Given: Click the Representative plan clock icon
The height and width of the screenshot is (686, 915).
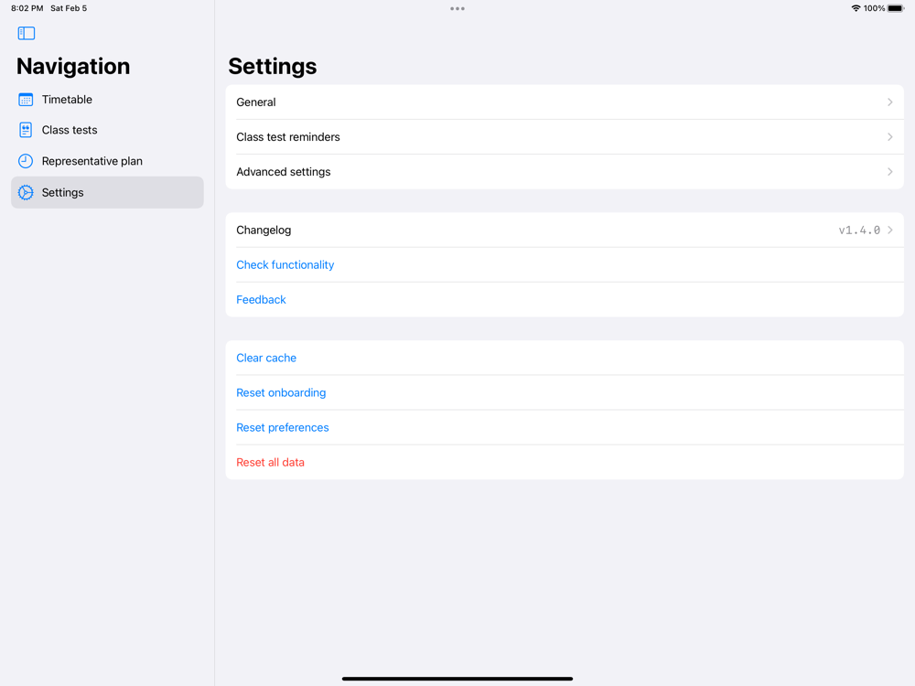Looking at the screenshot, I should point(26,161).
